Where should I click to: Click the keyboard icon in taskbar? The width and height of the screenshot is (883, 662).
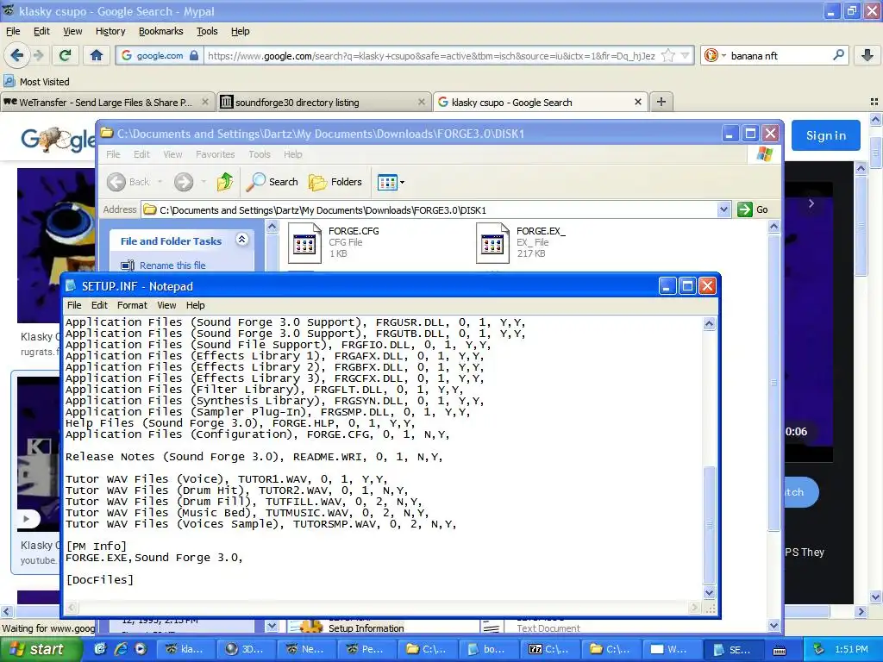780,650
